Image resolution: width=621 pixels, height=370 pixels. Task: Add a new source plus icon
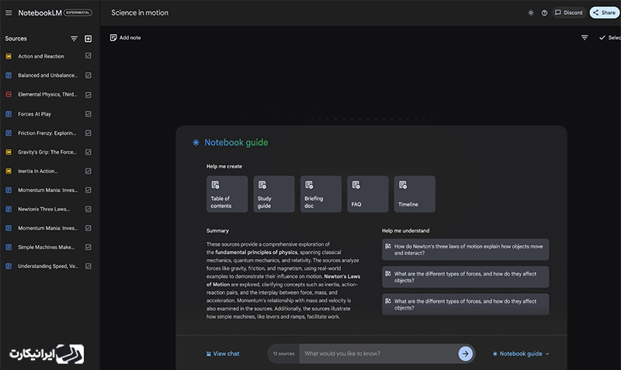click(88, 38)
